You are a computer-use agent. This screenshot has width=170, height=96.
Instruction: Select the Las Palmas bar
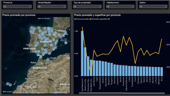94,68
